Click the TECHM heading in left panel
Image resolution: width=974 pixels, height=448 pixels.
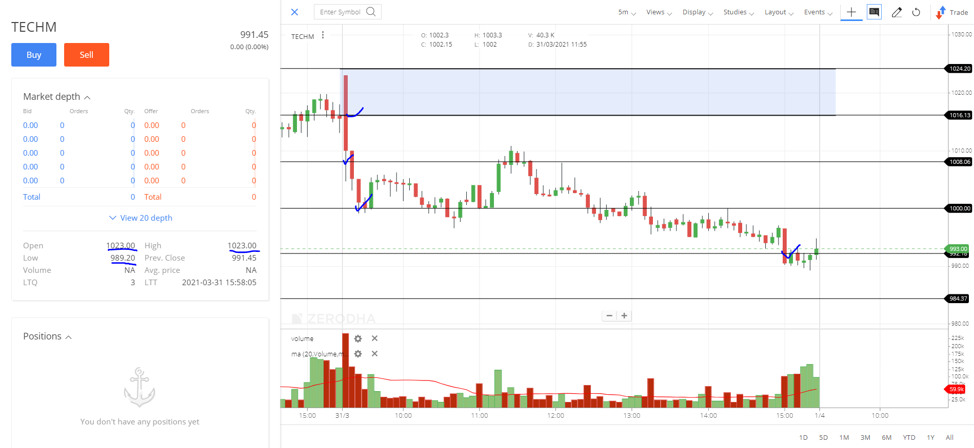pyautogui.click(x=34, y=27)
